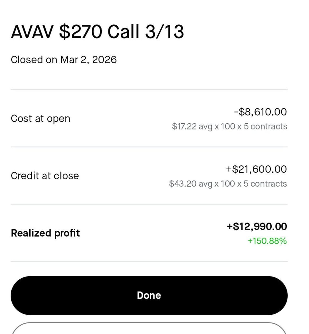The image size is (309, 334).
Task: Click the AVAV ticker symbol in title
Action: [31, 32]
